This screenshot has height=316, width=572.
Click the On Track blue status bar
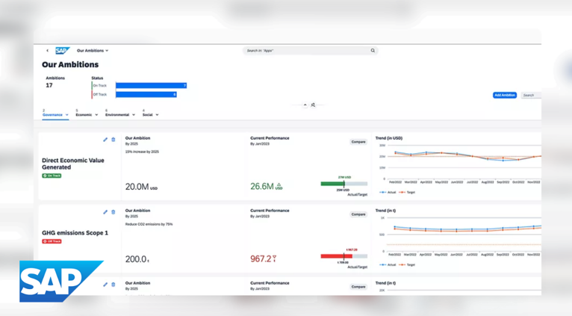[x=151, y=86]
